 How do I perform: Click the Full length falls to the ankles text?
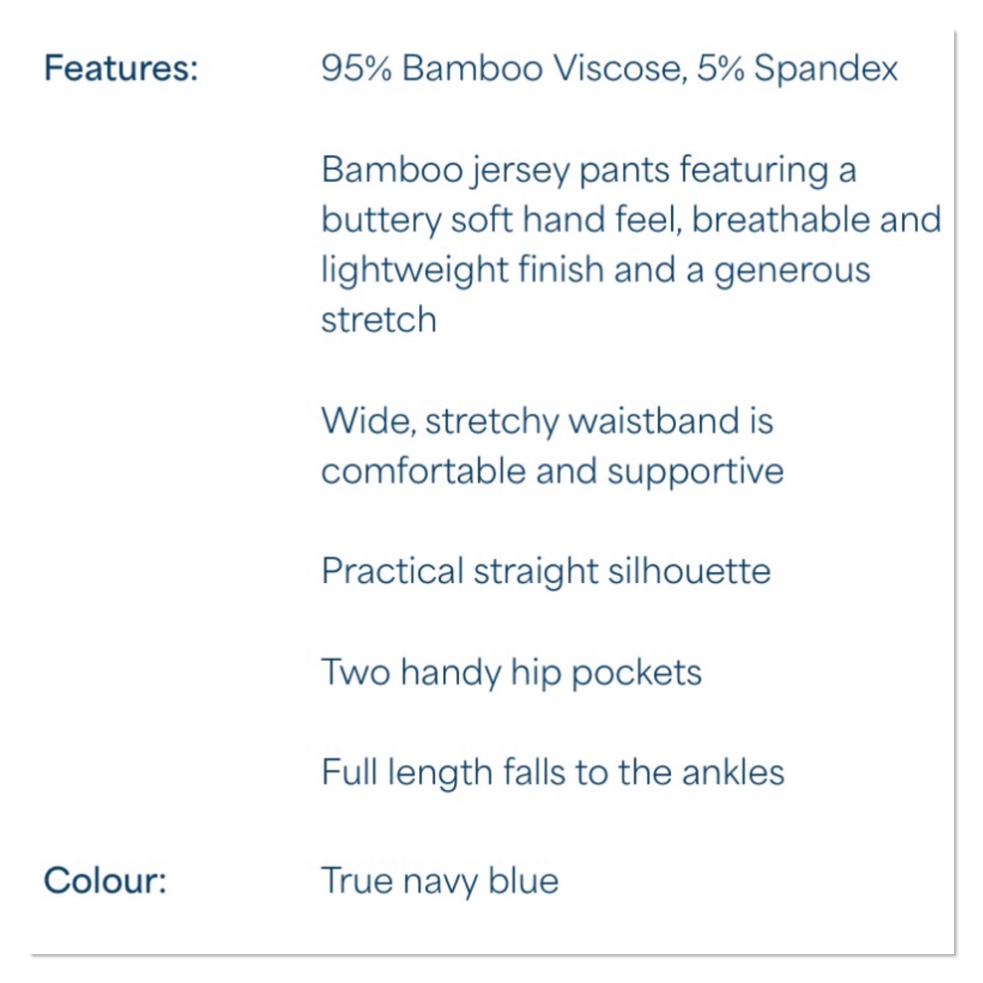(553, 773)
